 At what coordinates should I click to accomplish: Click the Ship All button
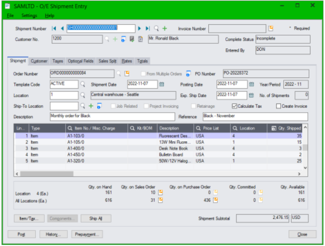(x=96, y=218)
